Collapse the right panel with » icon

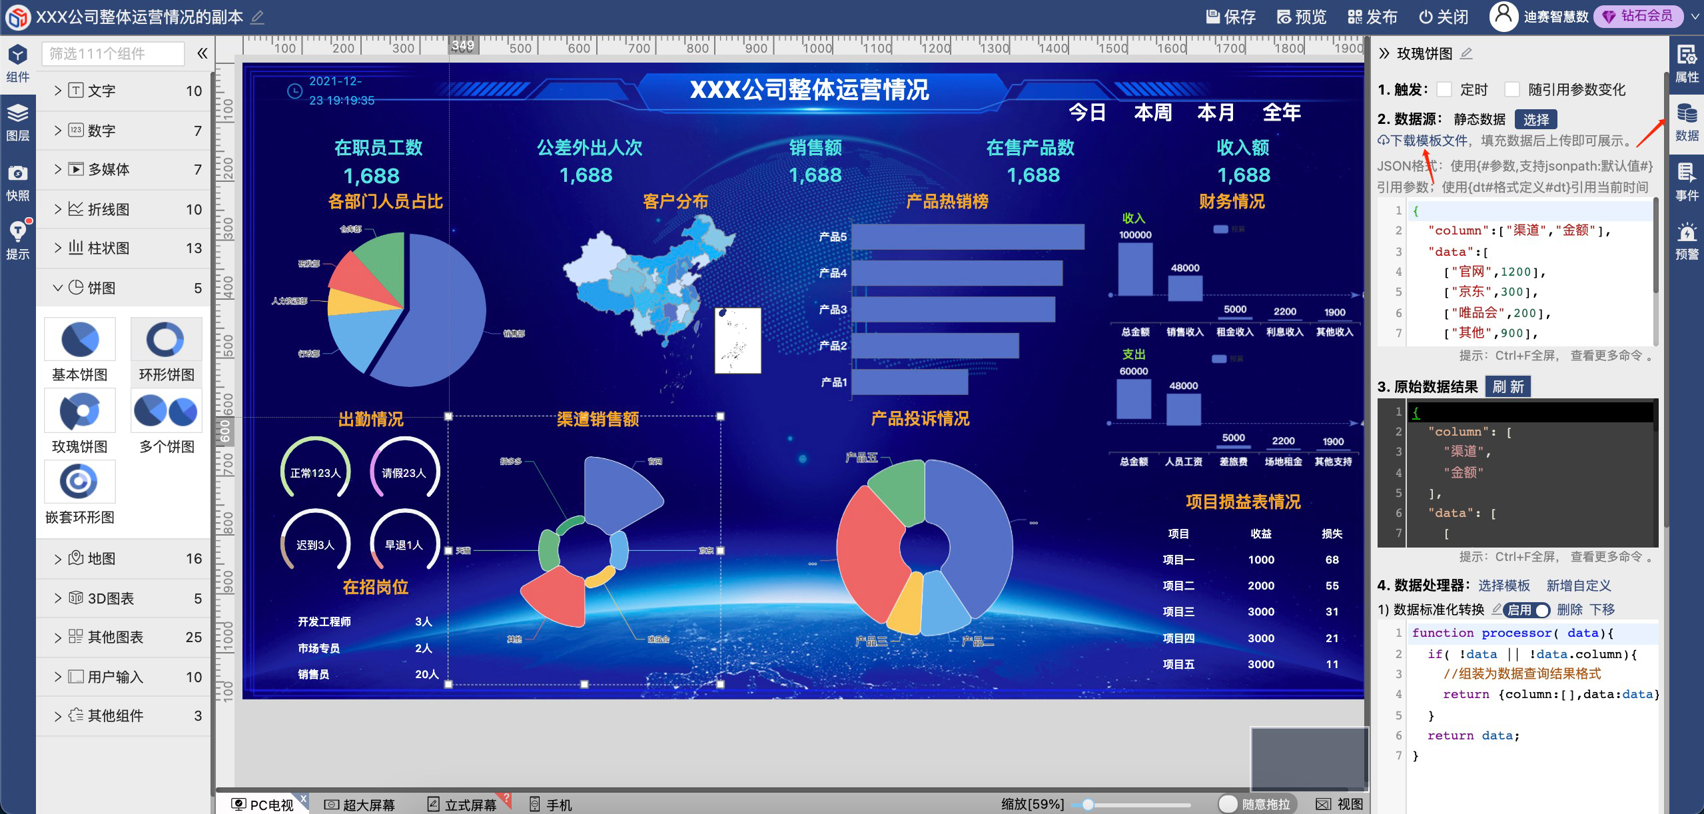(x=1384, y=53)
